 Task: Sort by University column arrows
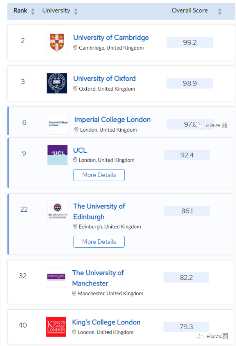(x=76, y=11)
